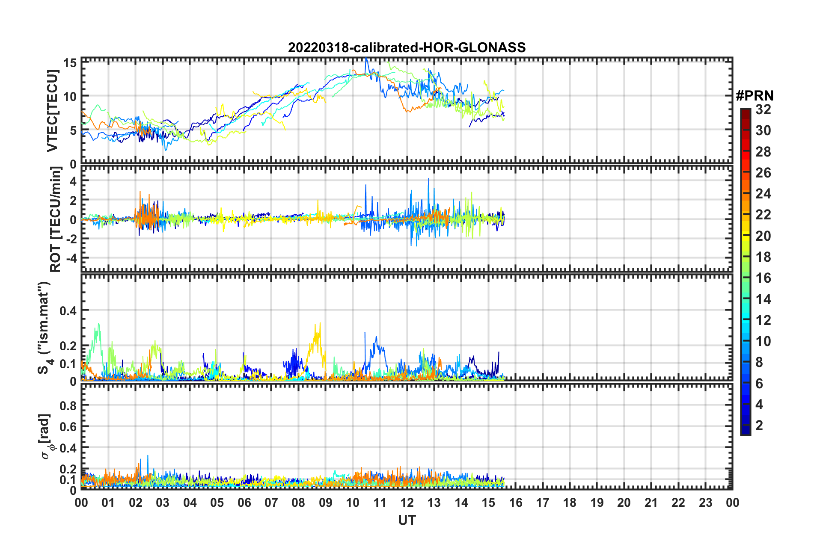The height and width of the screenshot is (544, 814).
Task: Select colorbar tick label "28"
Action: coord(763,152)
